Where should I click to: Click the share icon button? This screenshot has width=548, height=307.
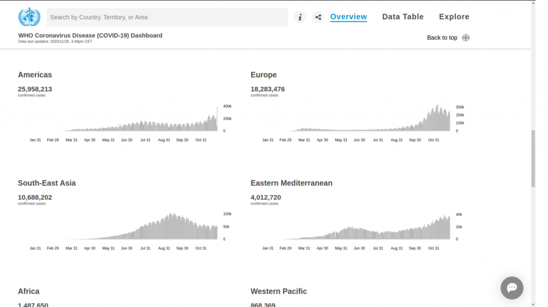click(318, 17)
